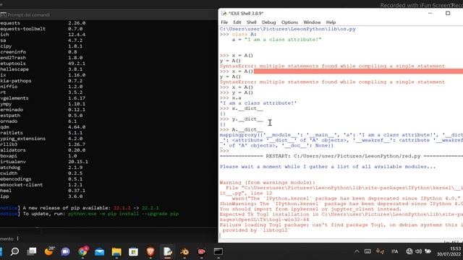Open the File menu in IDLE Shell
Image resolution: width=463 pixels, height=260 pixels.
click(x=224, y=22)
